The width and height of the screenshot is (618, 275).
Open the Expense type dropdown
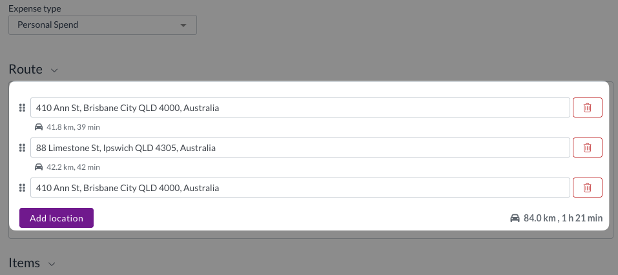click(x=103, y=25)
